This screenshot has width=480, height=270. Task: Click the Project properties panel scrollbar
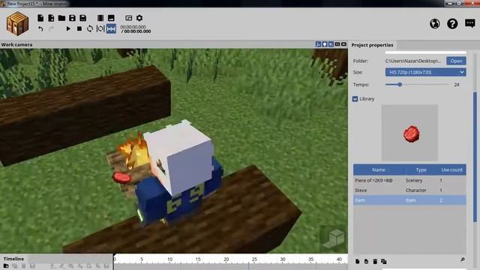coord(475,157)
